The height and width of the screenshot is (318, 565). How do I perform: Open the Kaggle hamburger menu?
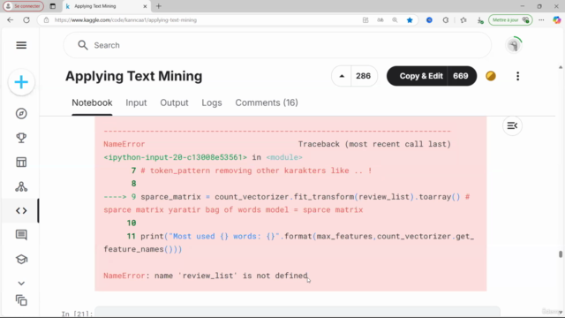(x=21, y=45)
